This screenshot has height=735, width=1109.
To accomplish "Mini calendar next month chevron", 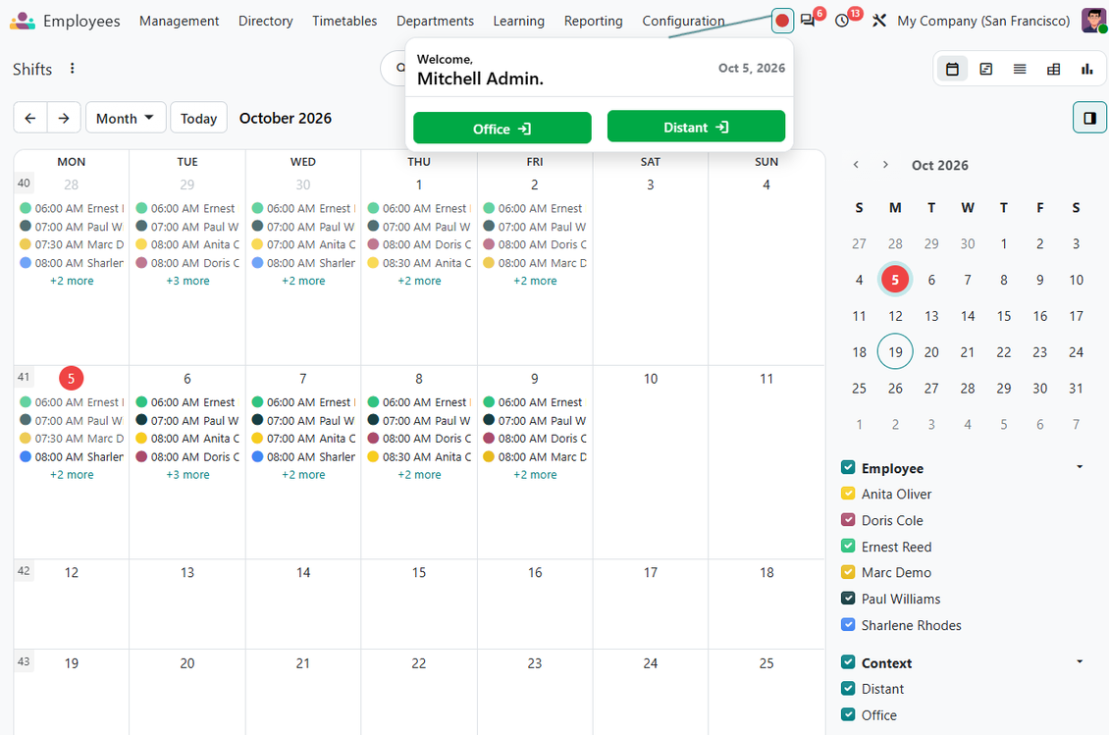I will click(x=885, y=165).
